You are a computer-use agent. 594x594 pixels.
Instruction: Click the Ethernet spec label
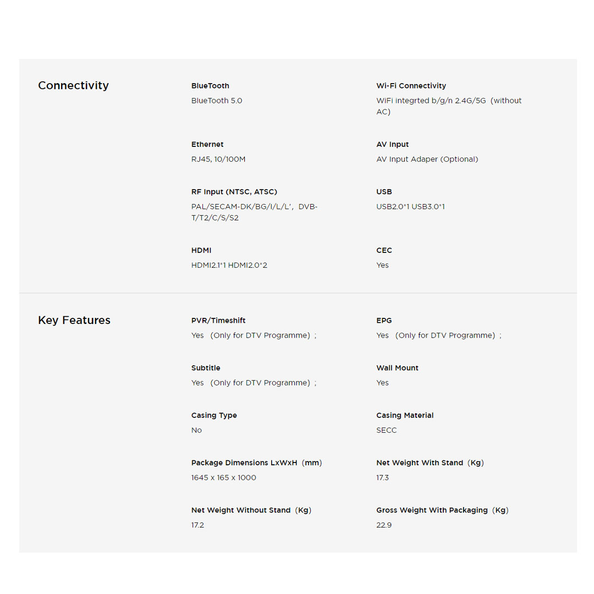click(207, 144)
